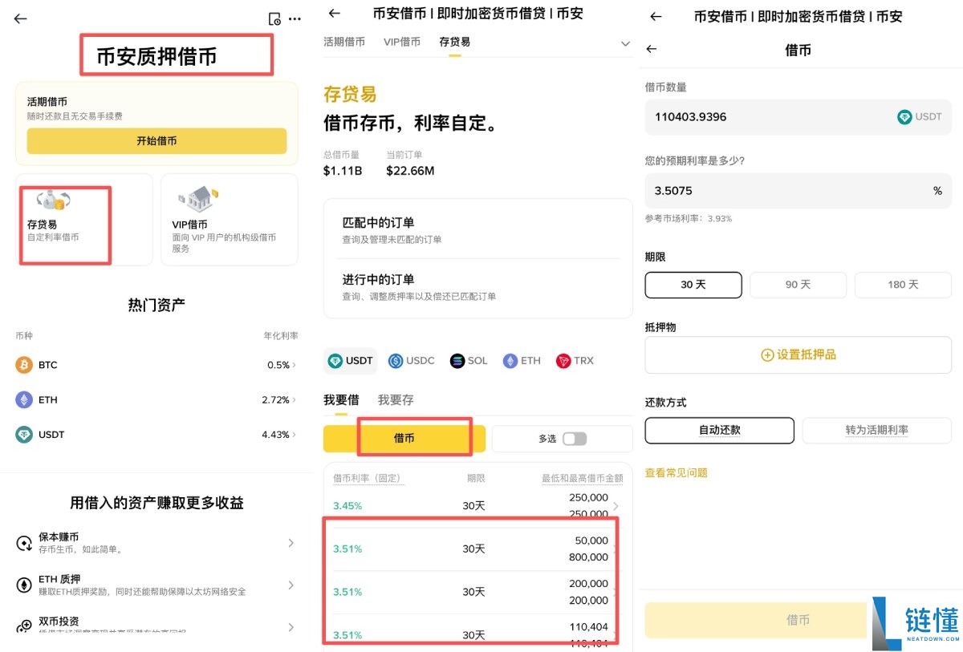Open the more options (...) icon at top
Image resolution: width=963 pixels, height=652 pixels.
pyautogui.click(x=295, y=18)
